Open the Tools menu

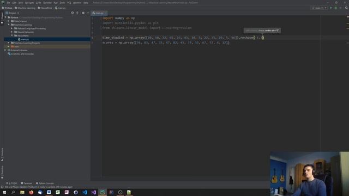(62, 3)
